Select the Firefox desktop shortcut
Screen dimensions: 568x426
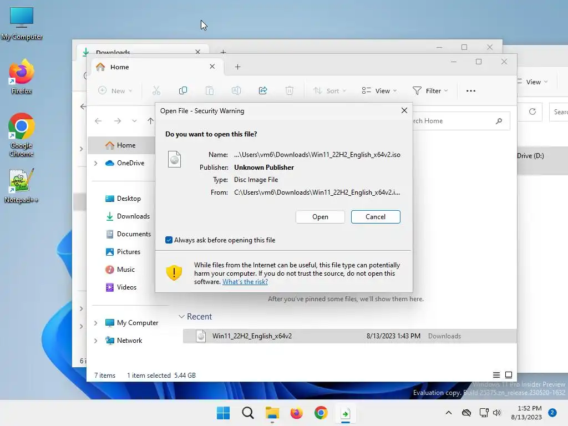pos(22,77)
